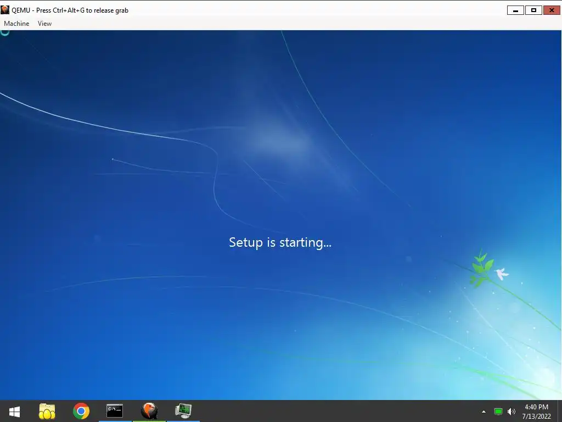The height and width of the screenshot is (422, 562).
Task: Open the View menu in QEMU
Action: point(44,23)
